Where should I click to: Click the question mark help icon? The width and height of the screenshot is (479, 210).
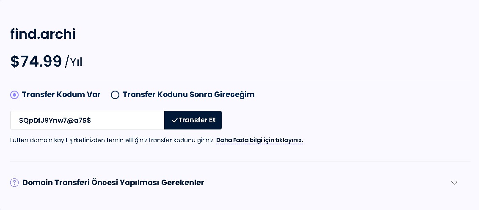tap(14, 183)
